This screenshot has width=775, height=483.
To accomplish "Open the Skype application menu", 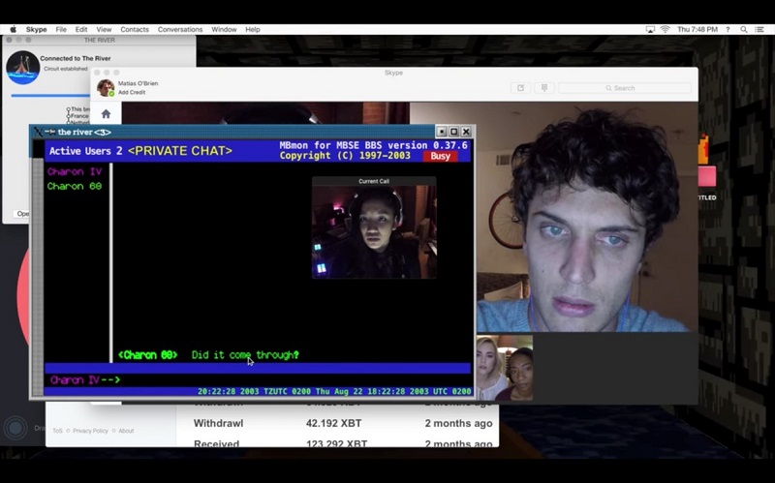I will pos(36,29).
